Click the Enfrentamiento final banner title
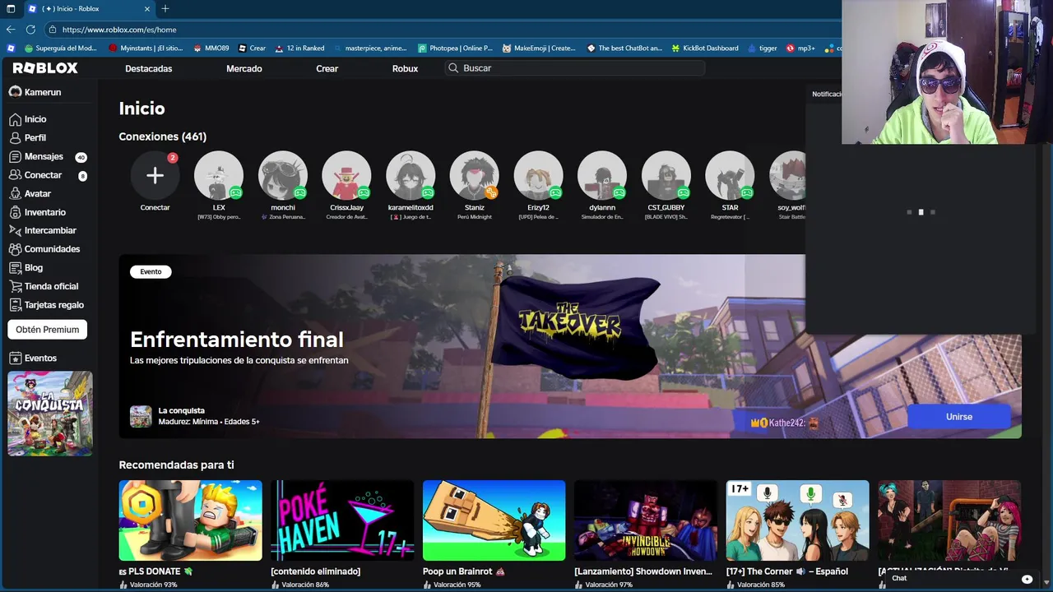The width and height of the screenshot is (1053, 592). point(237,340)
